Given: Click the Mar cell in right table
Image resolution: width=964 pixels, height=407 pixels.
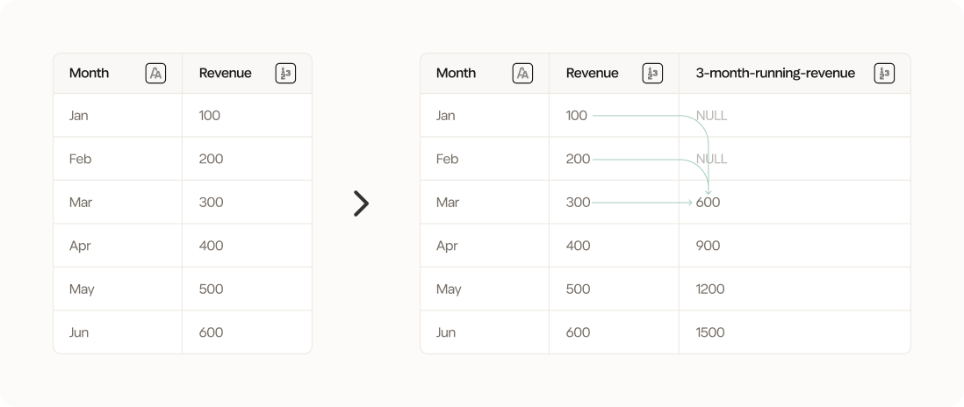Looking at the screenshot, I should click(448, 203).
